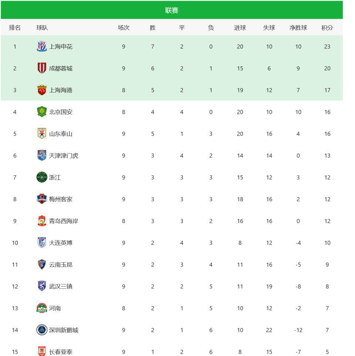The width and height of the screenshot is (355, 356).
Task: Click the 净胜球 column header
Action: pos(298,28)
